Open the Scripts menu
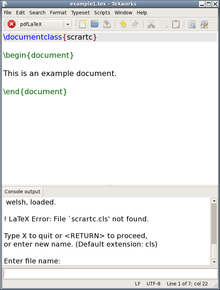220x290 pixels. point(102,13)
